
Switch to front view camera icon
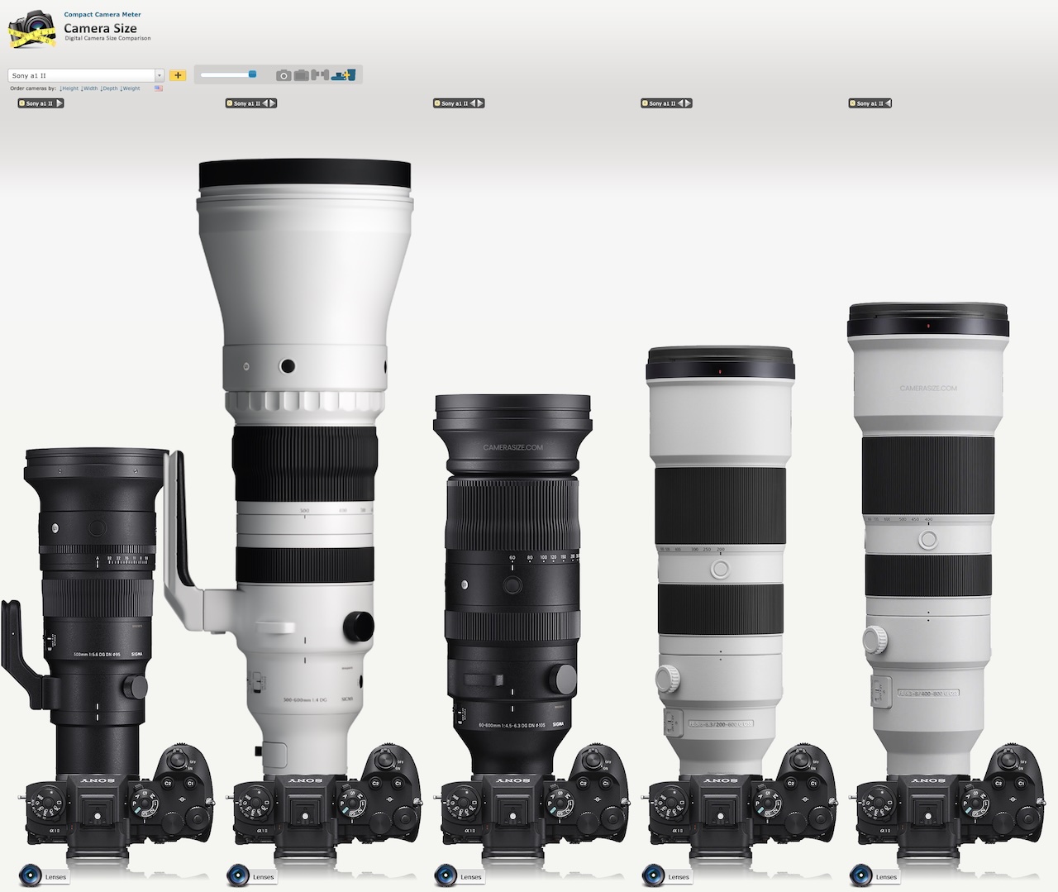click(x=284, y=75)
